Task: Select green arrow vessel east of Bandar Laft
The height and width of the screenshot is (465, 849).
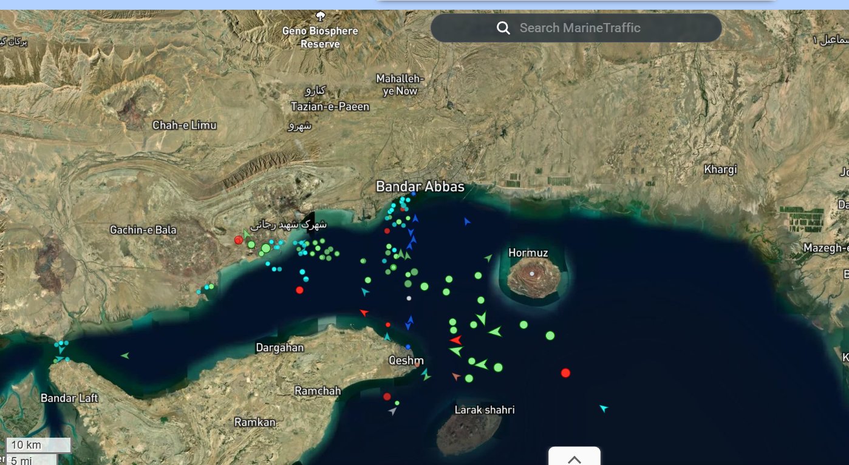Action: tap(125, 355)
